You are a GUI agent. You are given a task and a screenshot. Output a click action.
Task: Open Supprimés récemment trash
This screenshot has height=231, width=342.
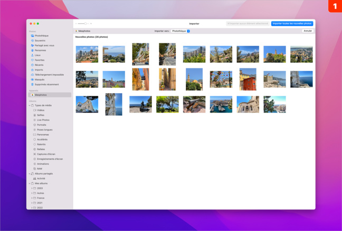[46, 84]
